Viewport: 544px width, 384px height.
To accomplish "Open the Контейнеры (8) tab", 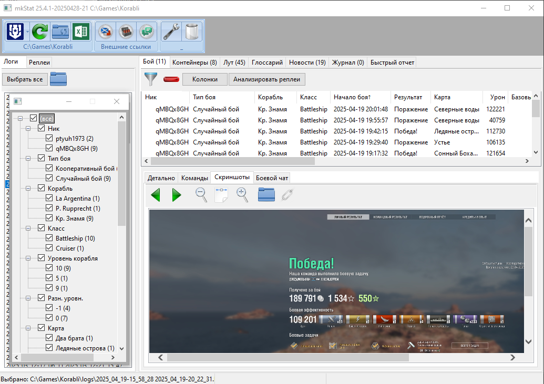I will (194, 63).
